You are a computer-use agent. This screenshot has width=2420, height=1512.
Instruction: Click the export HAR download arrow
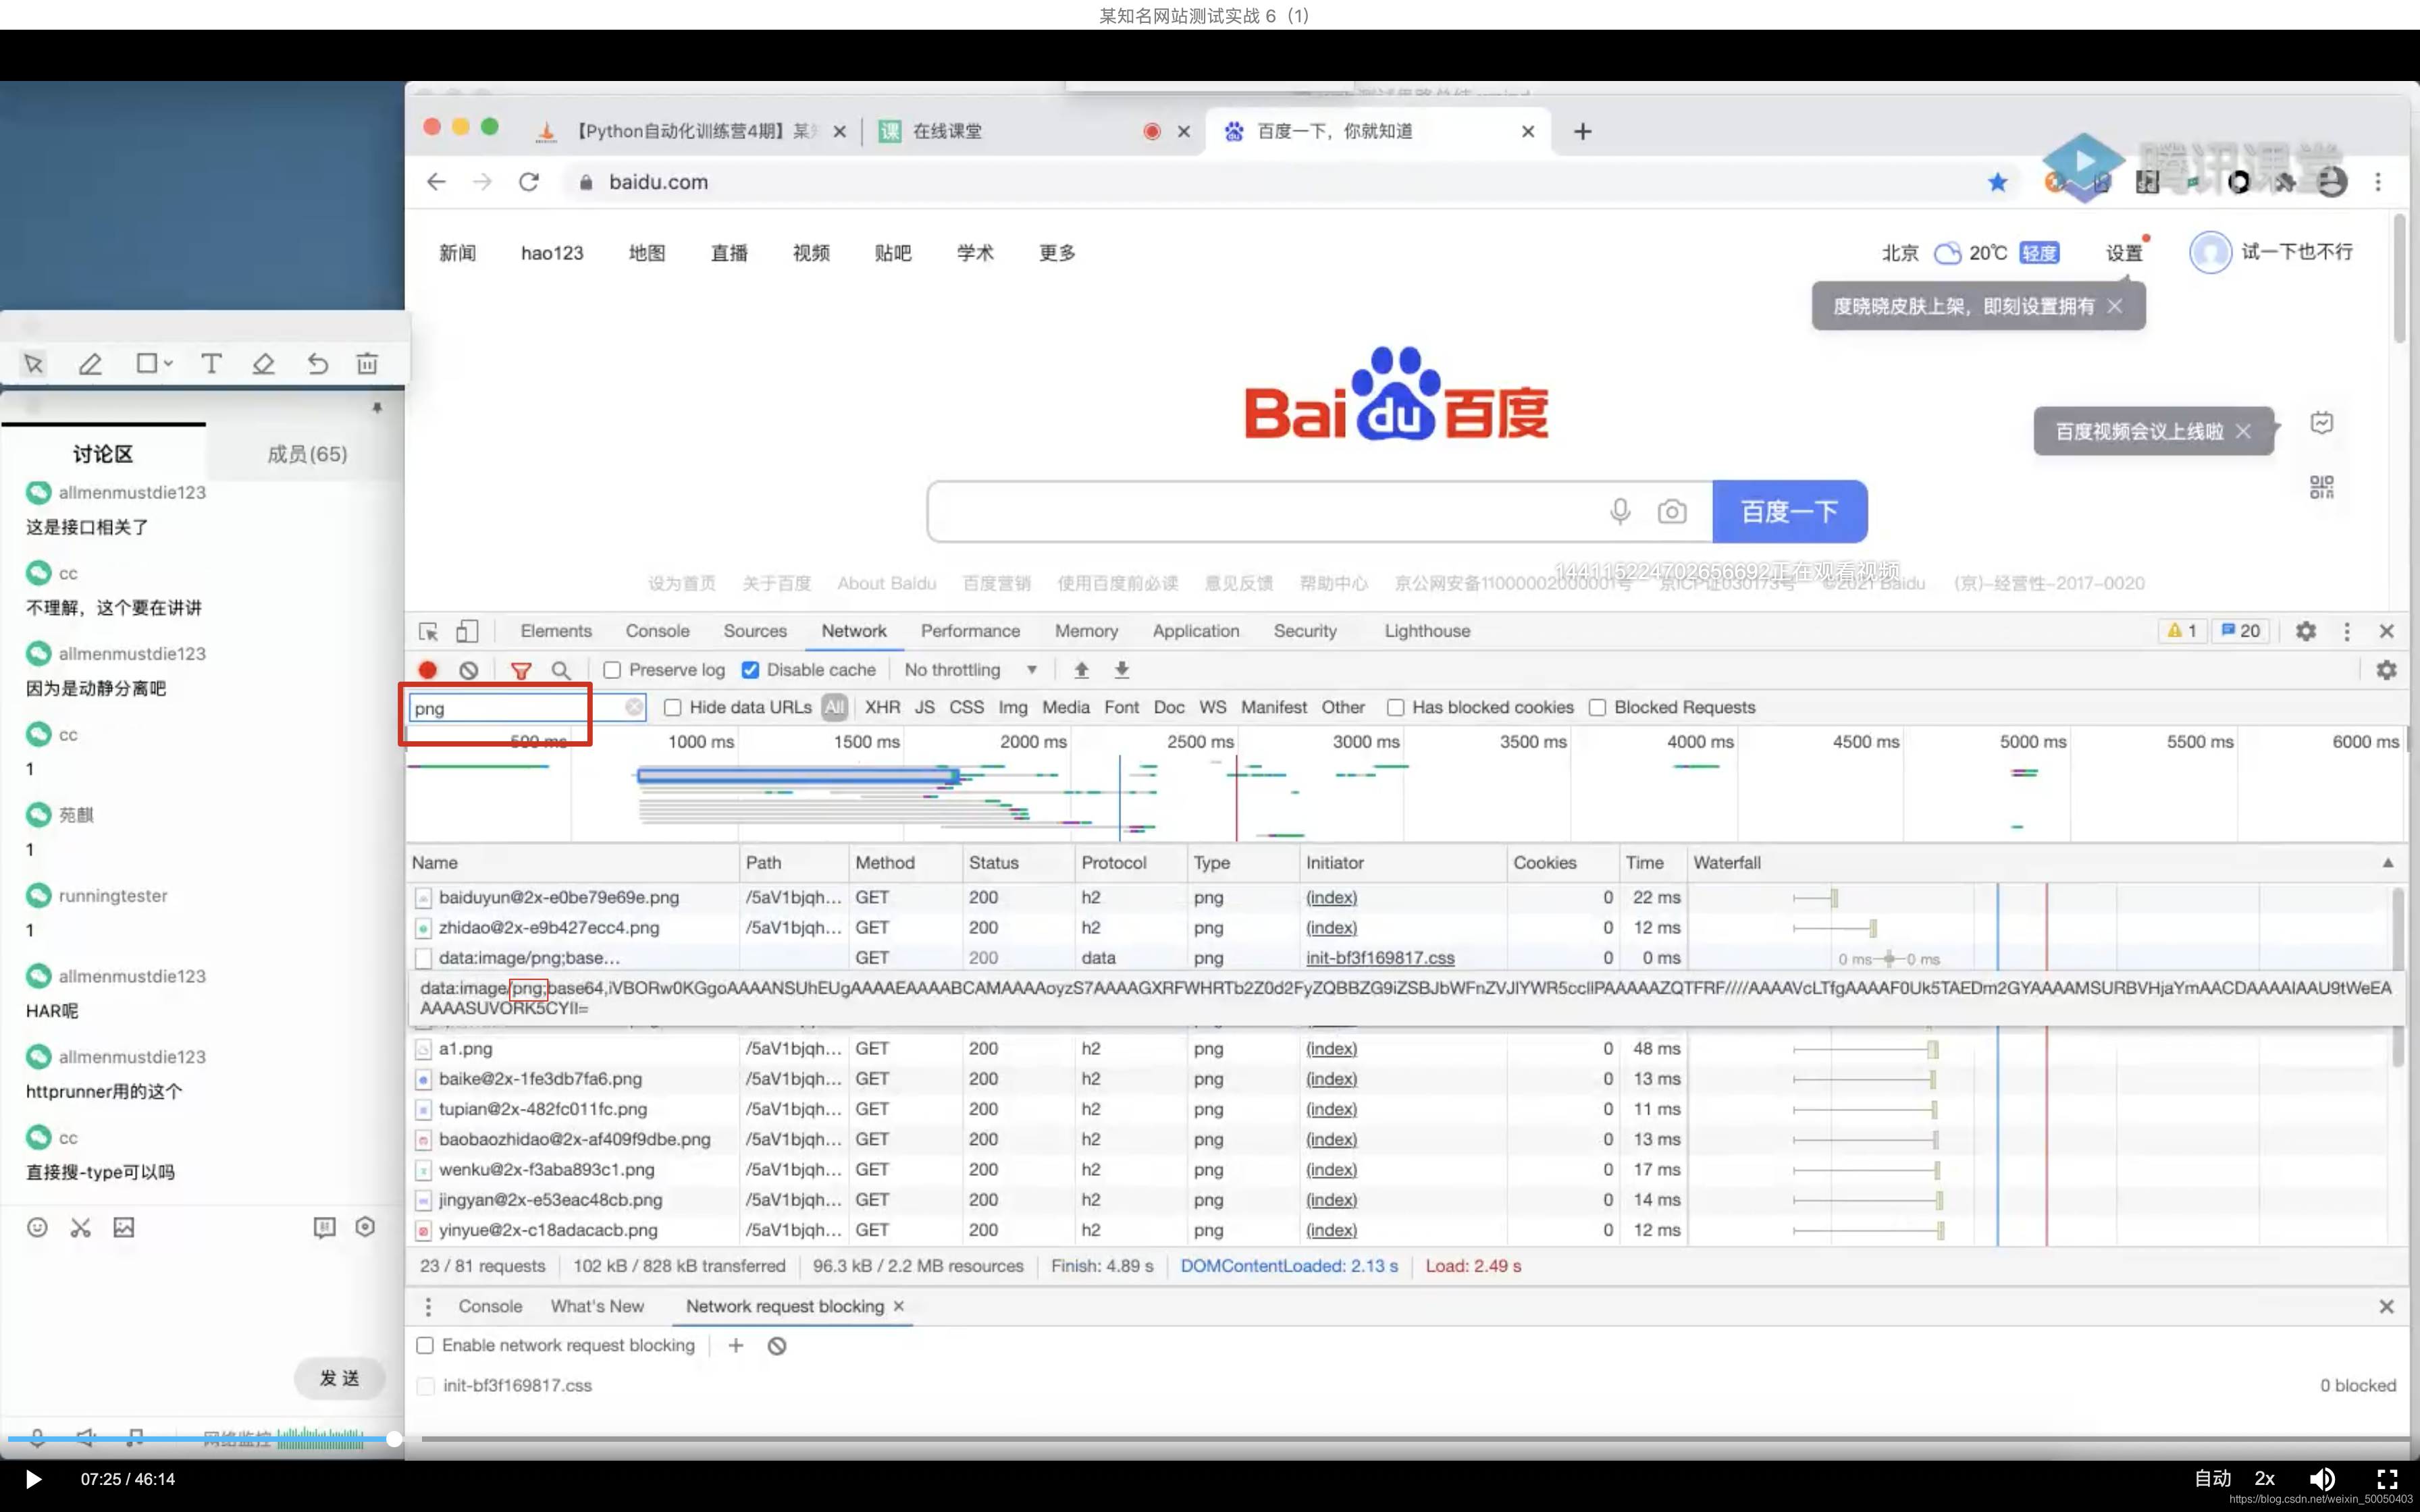(x=1122, y=670)
